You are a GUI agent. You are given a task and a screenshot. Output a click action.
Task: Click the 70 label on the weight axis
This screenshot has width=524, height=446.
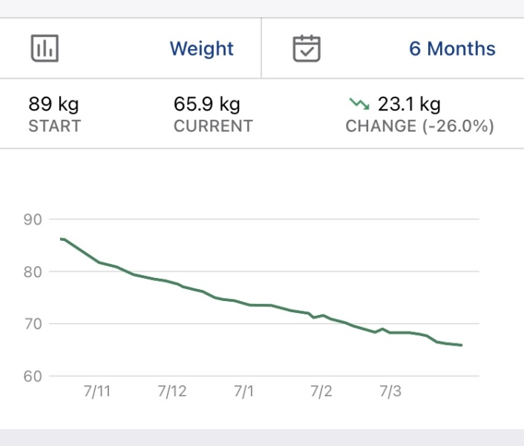tap(33, 323)
